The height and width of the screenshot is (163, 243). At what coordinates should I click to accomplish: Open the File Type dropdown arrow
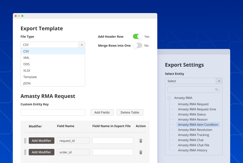82,45
